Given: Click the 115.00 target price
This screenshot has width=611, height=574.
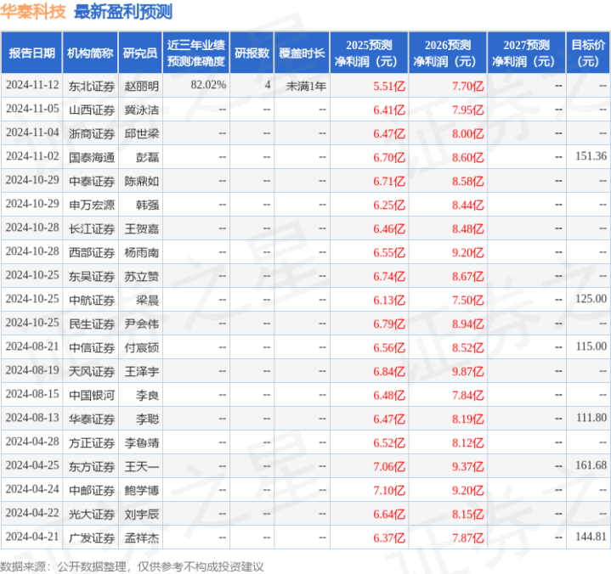Looking at the screenshot, I should tap(591, 346).
